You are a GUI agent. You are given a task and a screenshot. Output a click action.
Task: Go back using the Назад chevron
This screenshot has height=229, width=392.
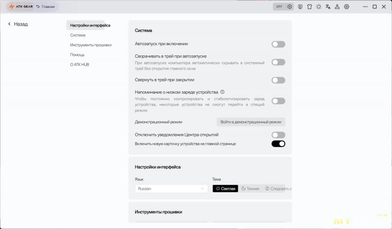pos(9,24)
